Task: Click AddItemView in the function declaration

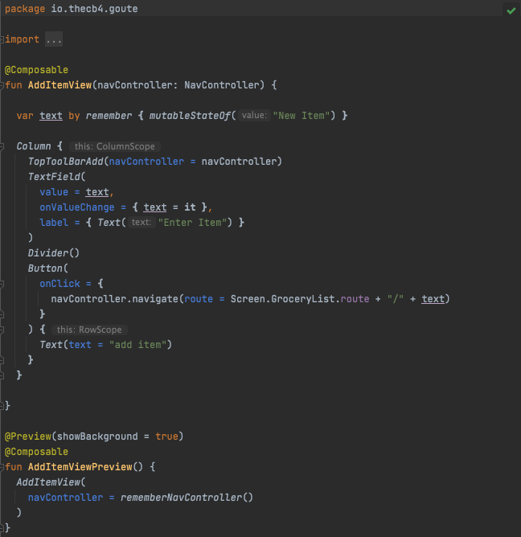Action: pos(60,85)
